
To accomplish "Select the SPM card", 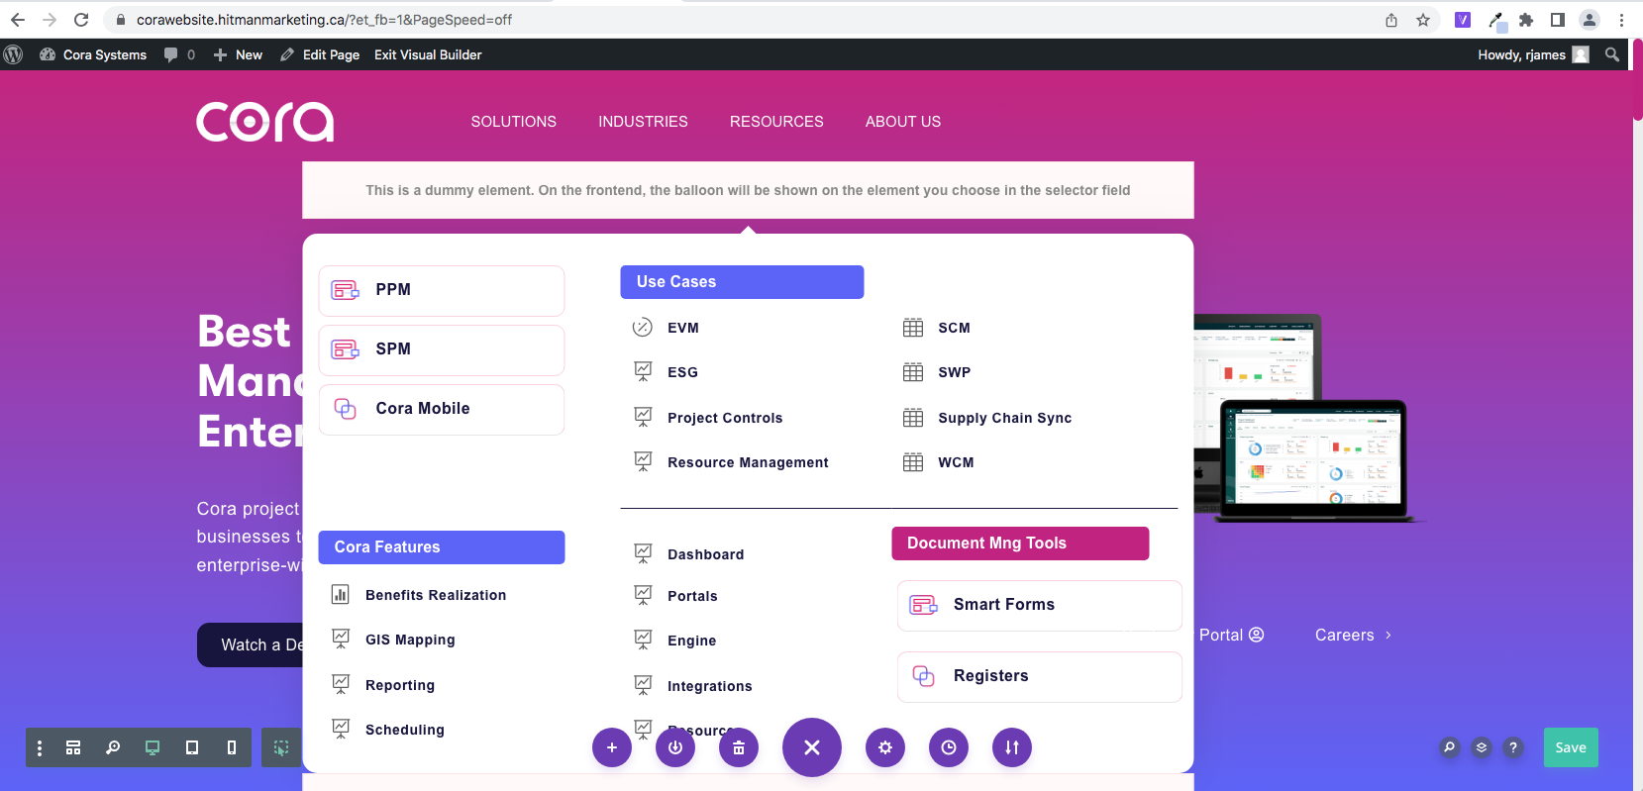I will pos(442,349).
